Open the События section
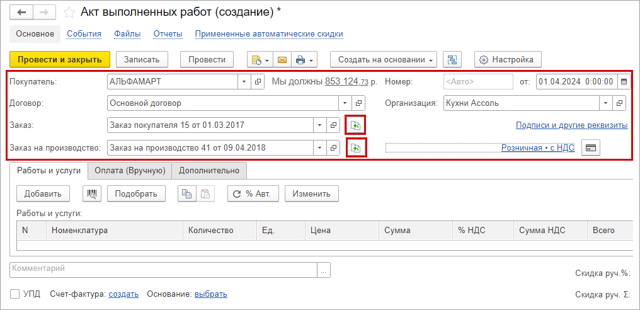640x310 pixels. coord(84,34)
